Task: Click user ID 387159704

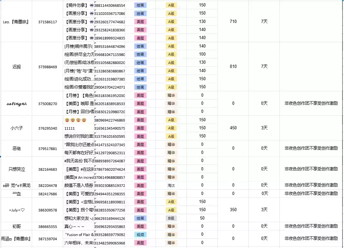Action: click(47, 239)
